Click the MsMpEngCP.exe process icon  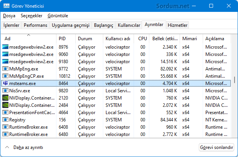click(x=5, y=76)
